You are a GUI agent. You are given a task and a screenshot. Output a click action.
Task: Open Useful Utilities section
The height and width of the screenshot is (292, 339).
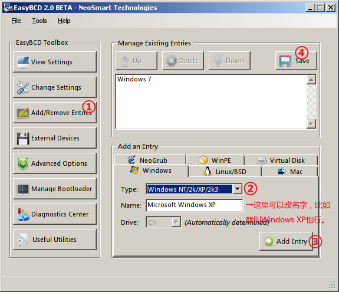click(55, 239)
